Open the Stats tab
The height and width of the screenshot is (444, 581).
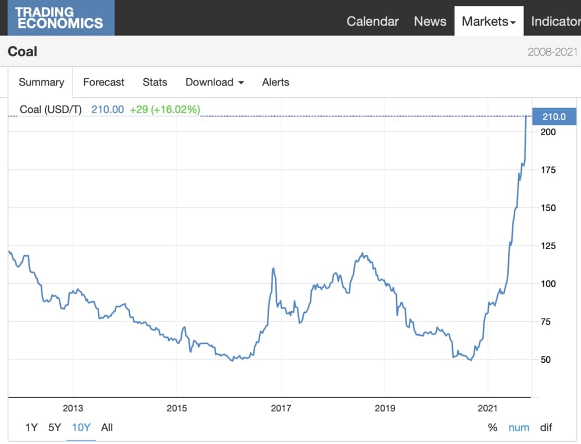click(x=155, y=82)
